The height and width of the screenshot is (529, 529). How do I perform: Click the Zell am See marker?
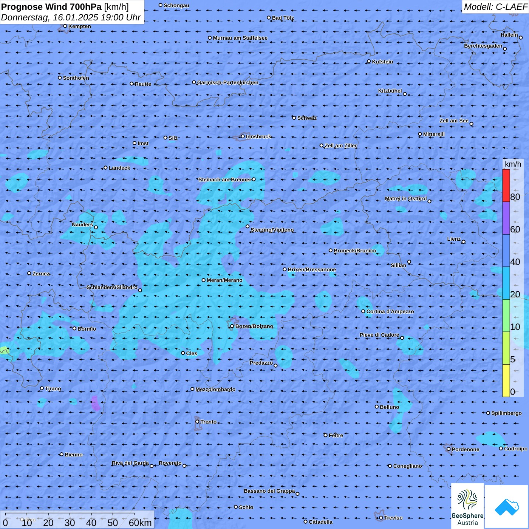[x=471, y=124]
